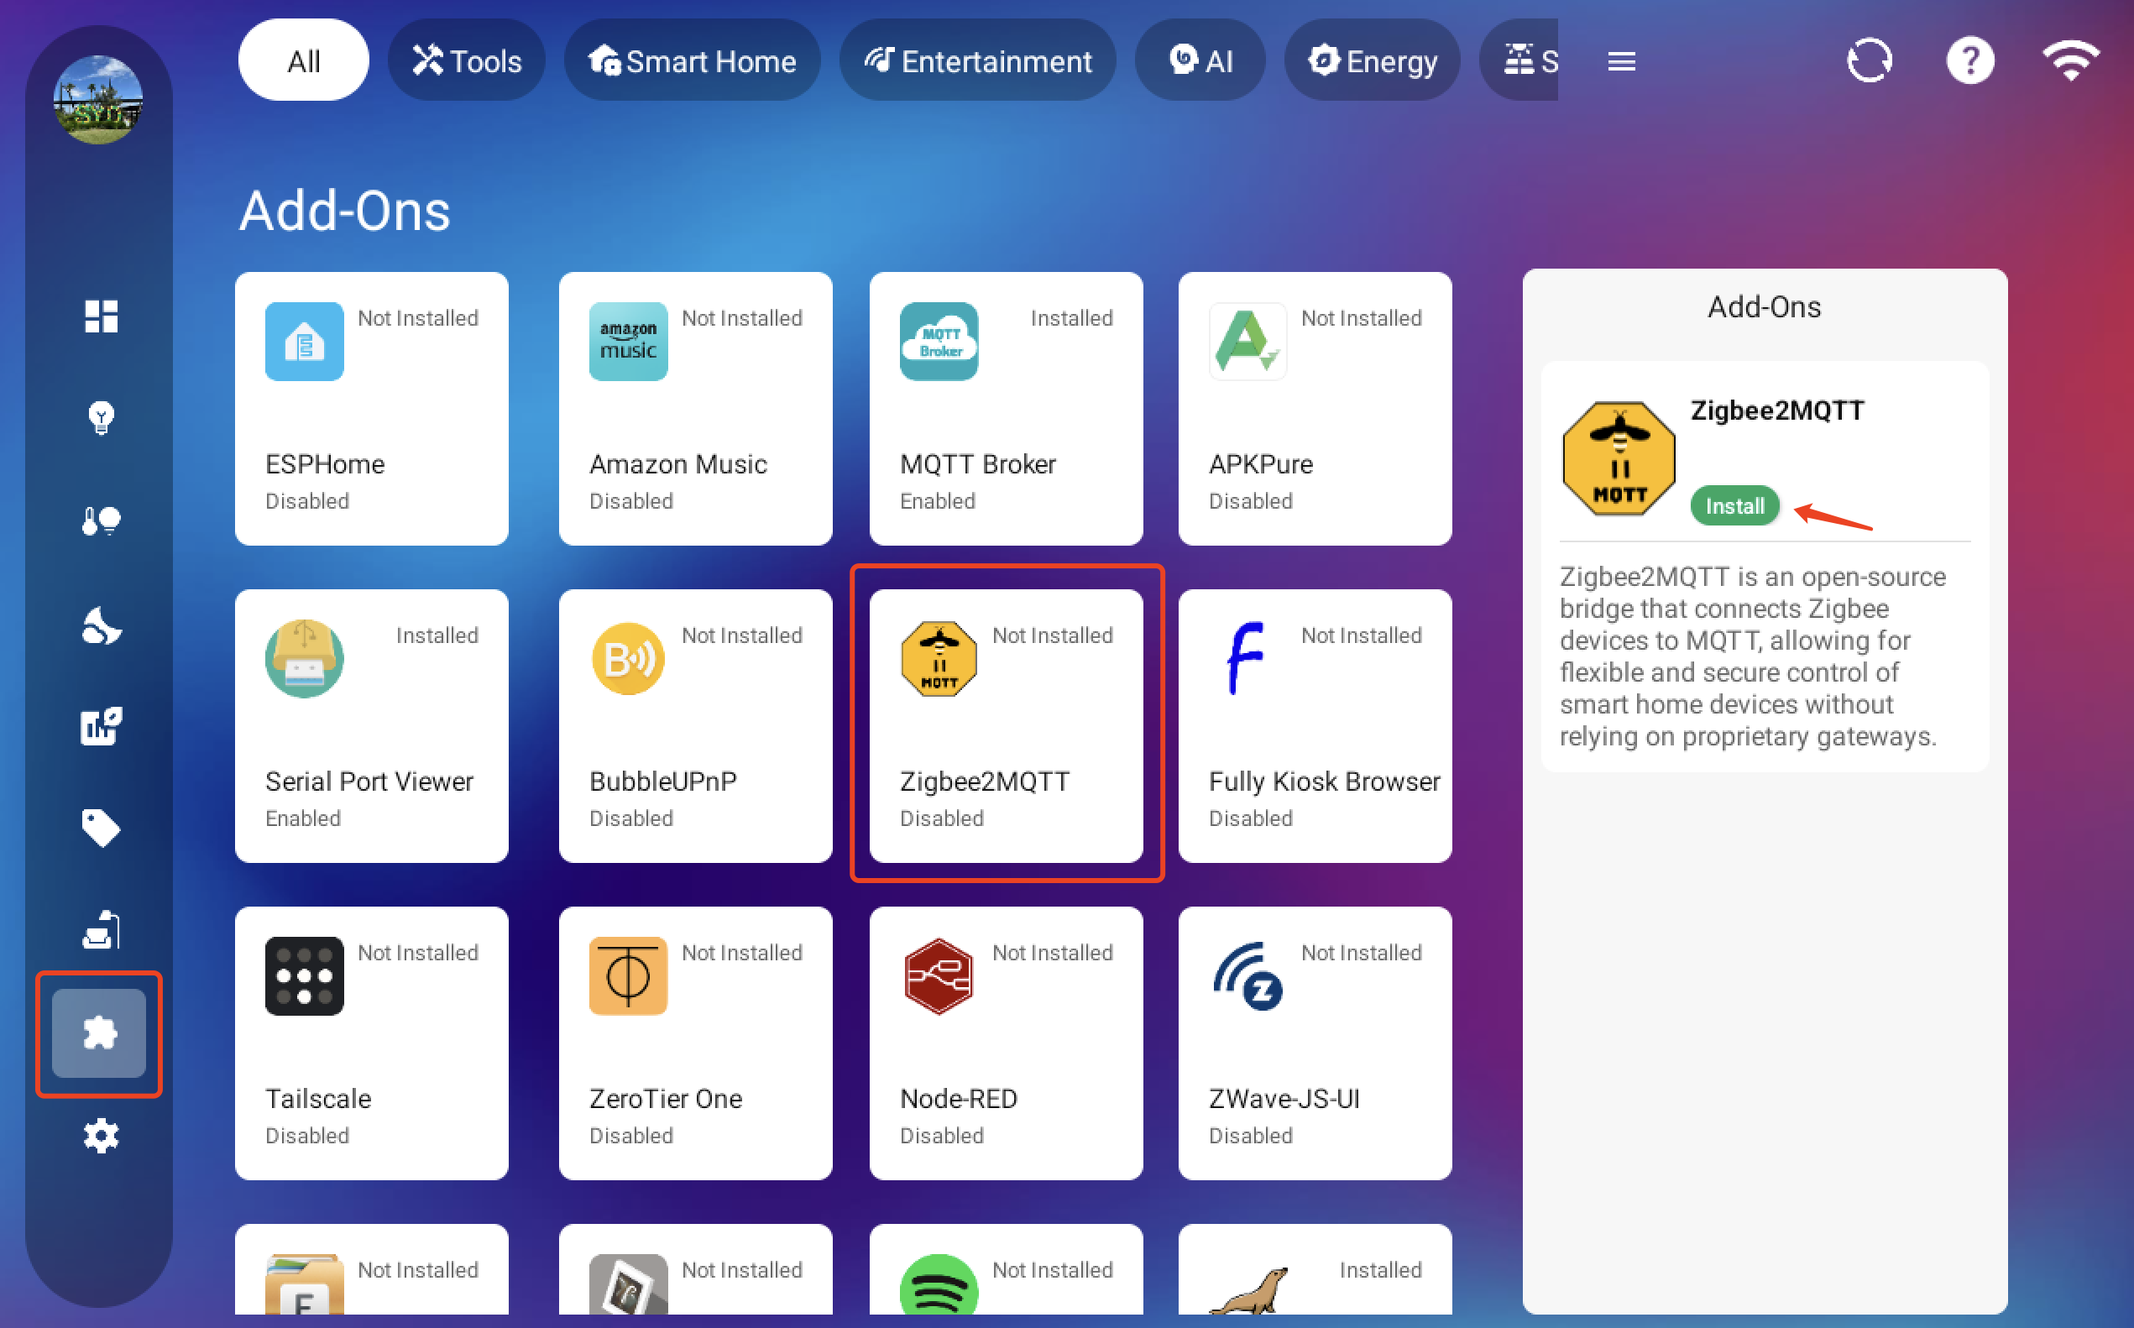Open the energy chart sidebar icon
This screenshot has width=2134, height=1328.
[101, 726]
